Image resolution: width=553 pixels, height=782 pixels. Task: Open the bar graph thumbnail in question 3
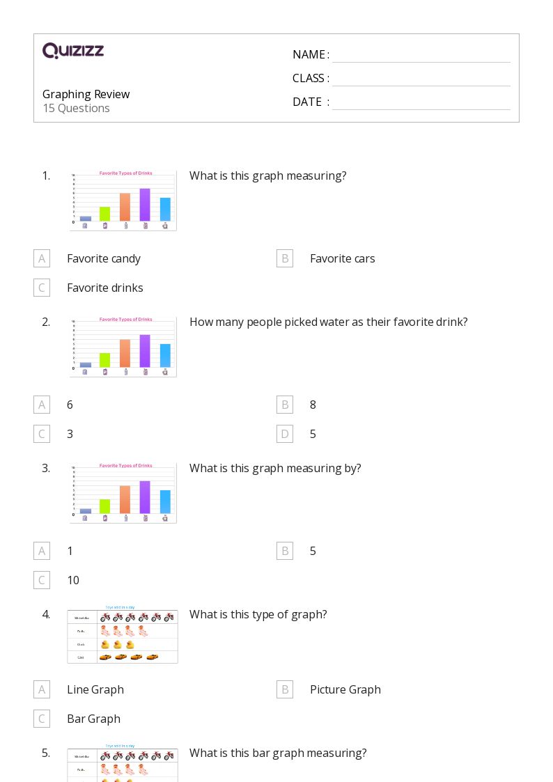[x=123, y=493]
